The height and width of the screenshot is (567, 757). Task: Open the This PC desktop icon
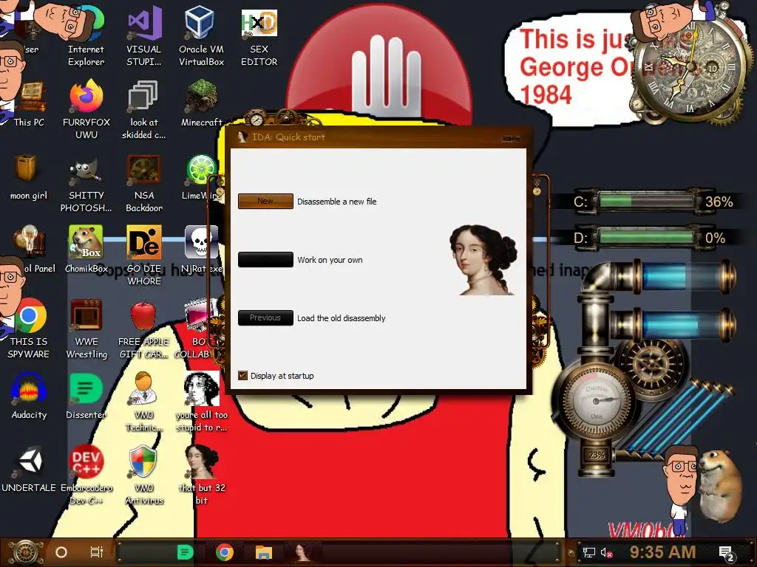tap(29, 105)
